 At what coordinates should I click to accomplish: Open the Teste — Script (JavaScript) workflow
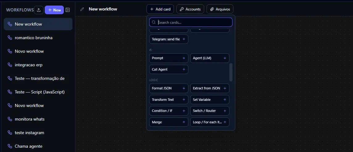click(38, 92)
